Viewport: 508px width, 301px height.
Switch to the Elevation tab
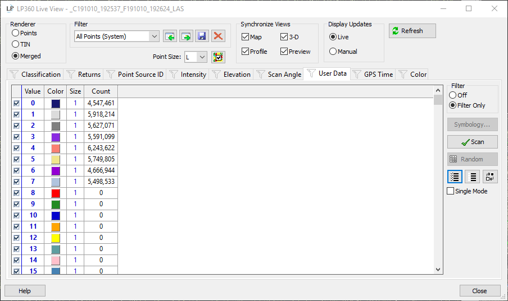232,75
